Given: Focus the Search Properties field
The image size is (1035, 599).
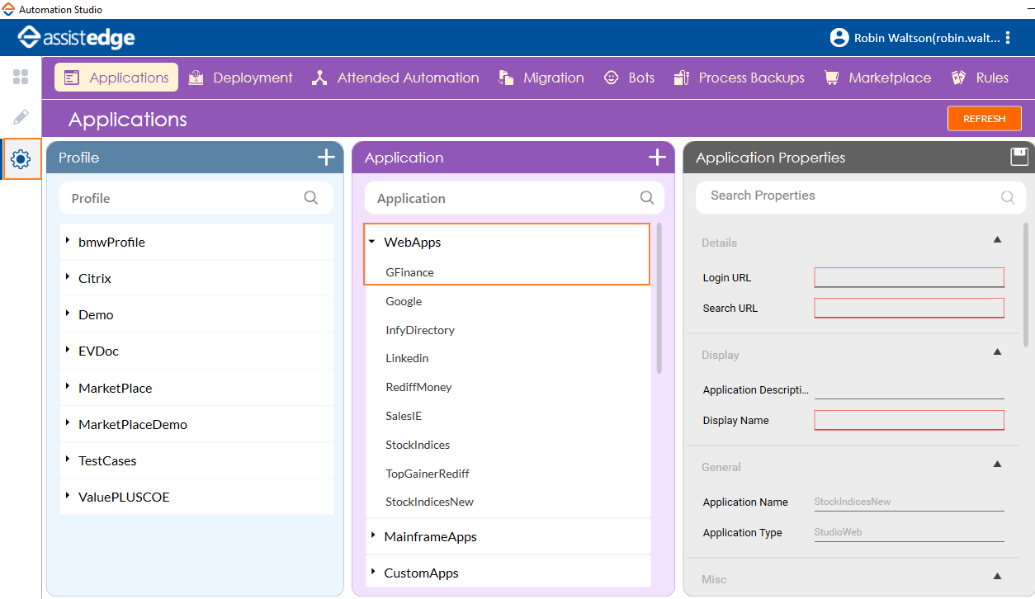Looking at the screenshot, I should pyautogui.click(x=850, y=196).
